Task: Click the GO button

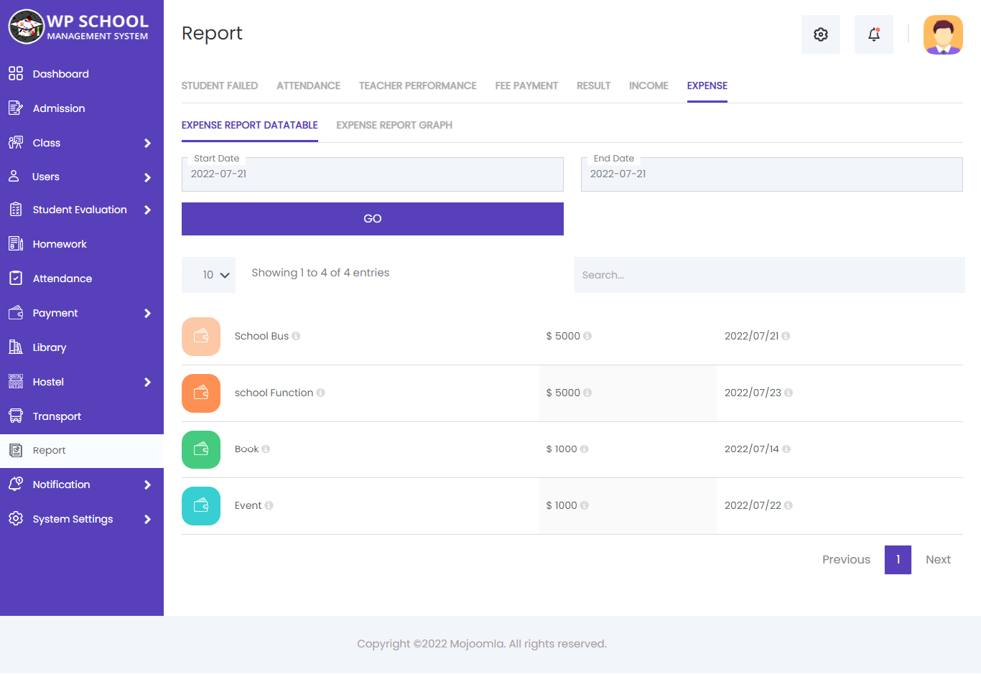Action: point(373,219)
